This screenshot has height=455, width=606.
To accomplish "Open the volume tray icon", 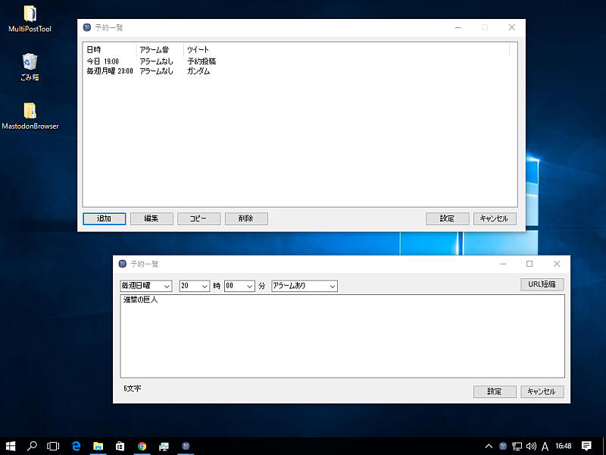I will pyautogui.click(x=531, y=446).
